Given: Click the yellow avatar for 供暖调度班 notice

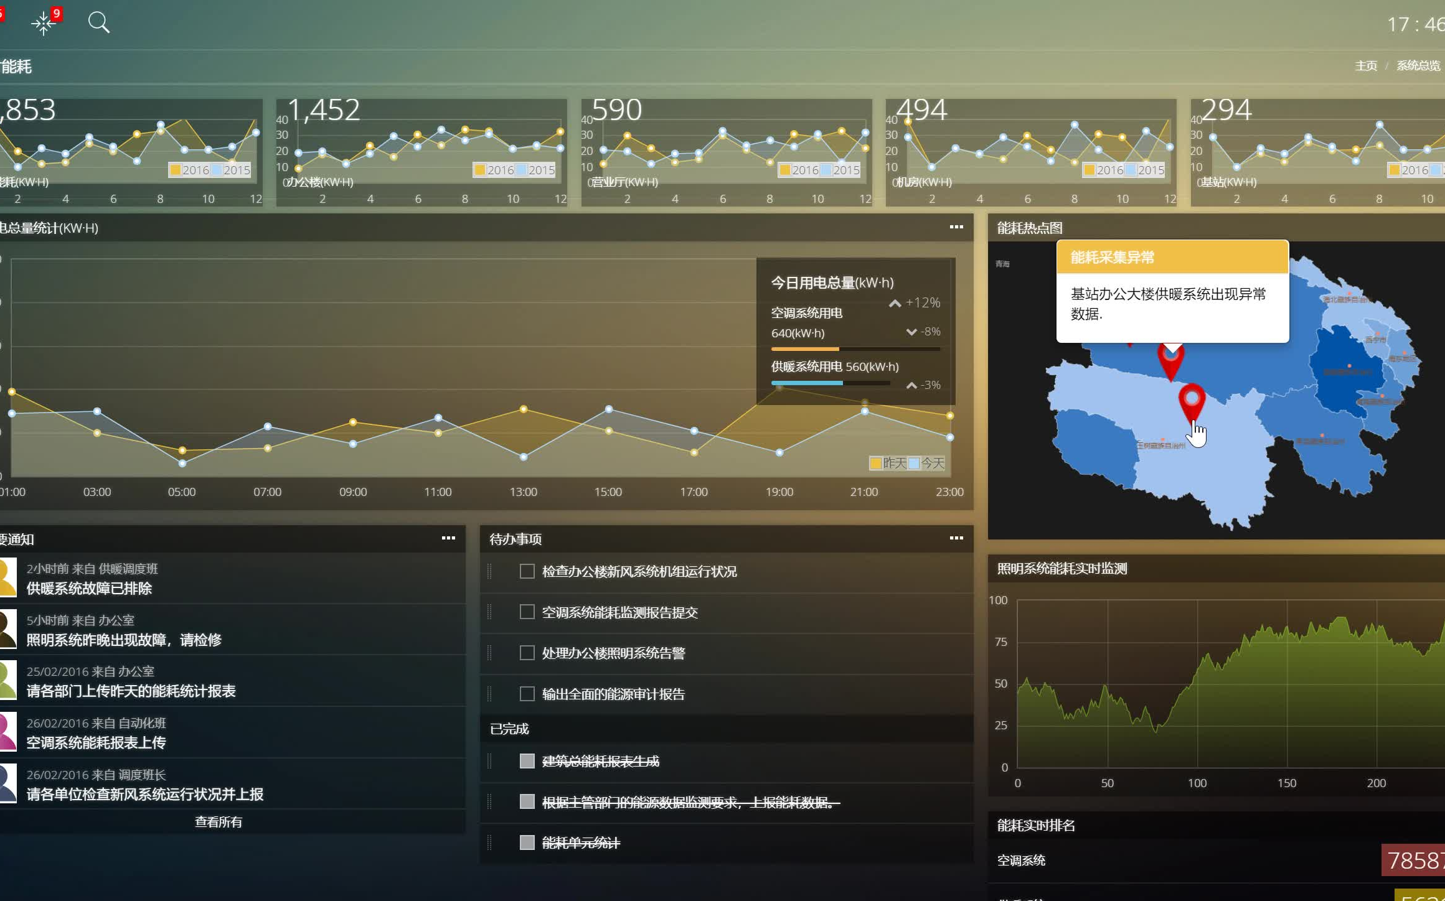Looking at the screenshot, I should tap(8, 578).
